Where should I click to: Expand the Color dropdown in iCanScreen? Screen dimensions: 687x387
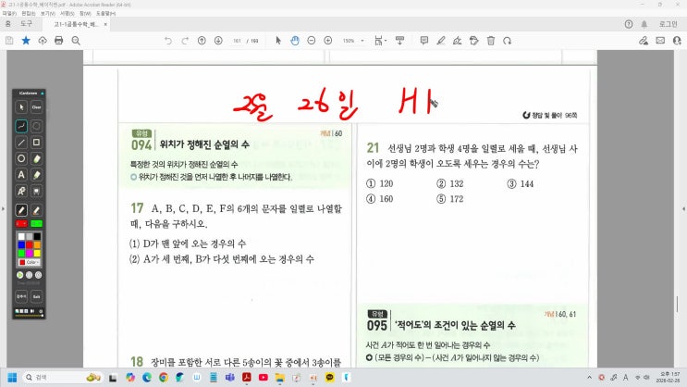tap(29, 262)
